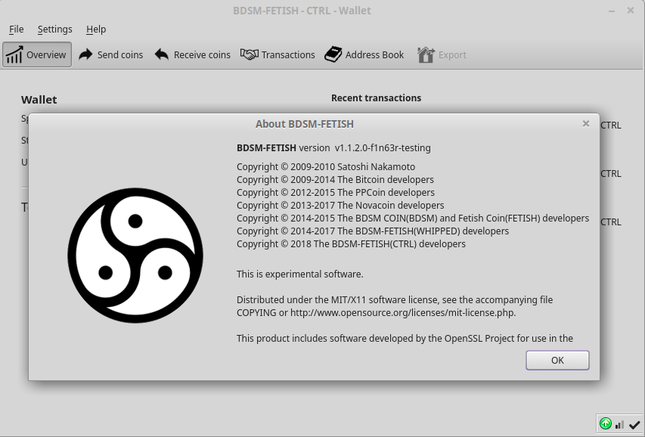
Task: Click the About BDSM-FETISH dialog title
Action: pos(305,124)
